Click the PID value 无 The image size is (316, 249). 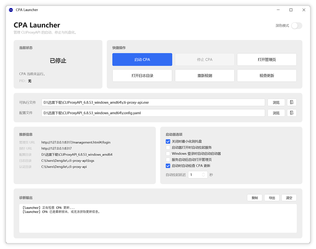click(30, 81)
